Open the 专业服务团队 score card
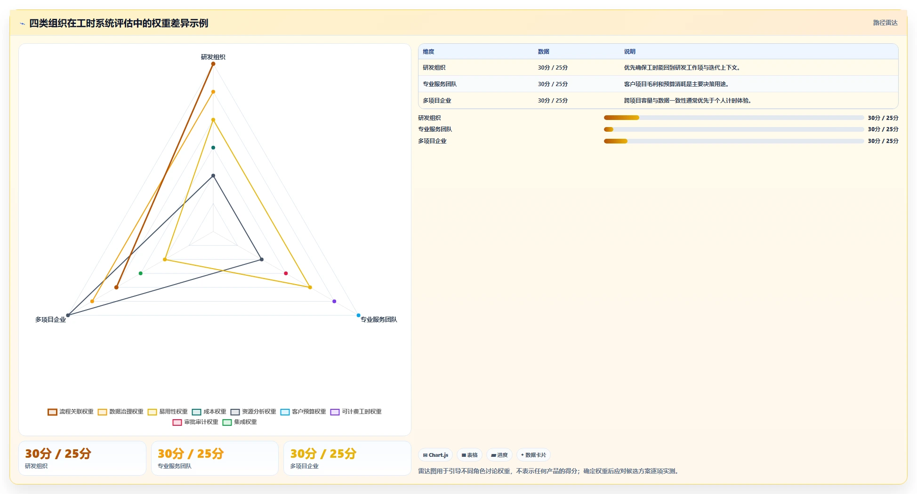917x494 pixels. click(x=215, y=458)
